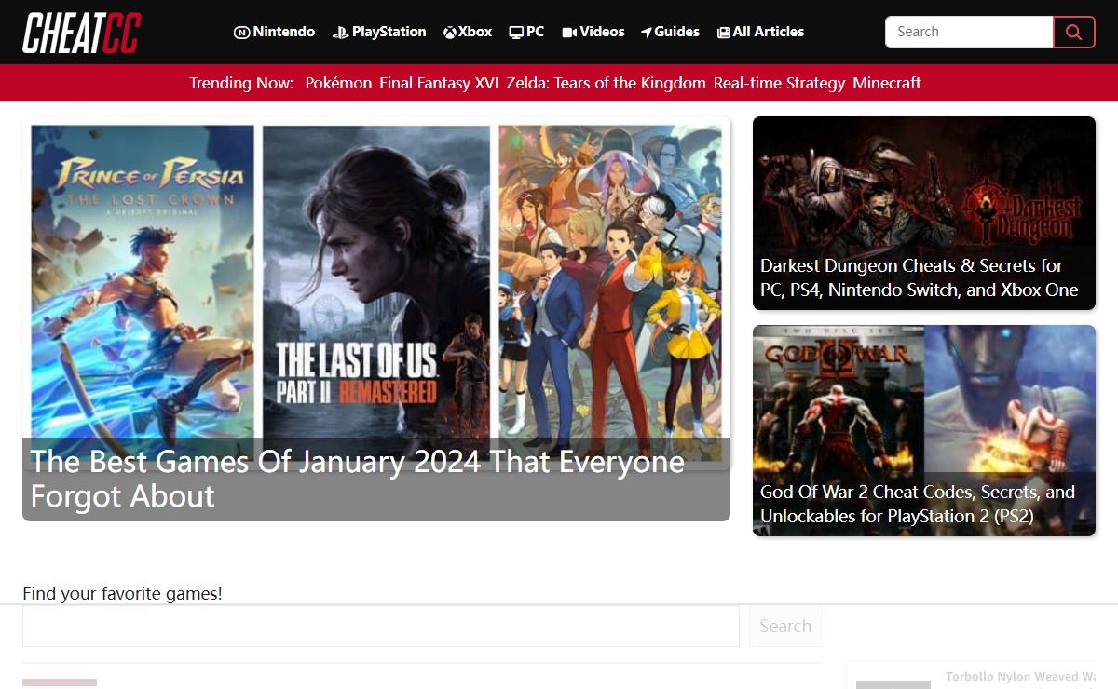This screenshot has height=689, width=1118.
Task: Visit the Minecraft trending topic
Action: 887,83
